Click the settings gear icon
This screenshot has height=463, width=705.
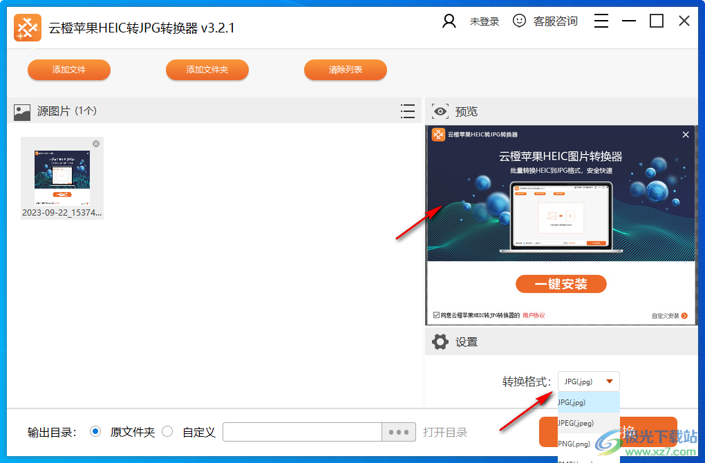[x=440, y=341]
